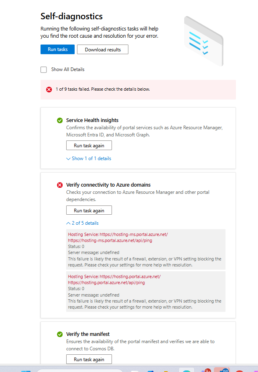Click Download results button

pyautogui.click(x=103, y=49)
